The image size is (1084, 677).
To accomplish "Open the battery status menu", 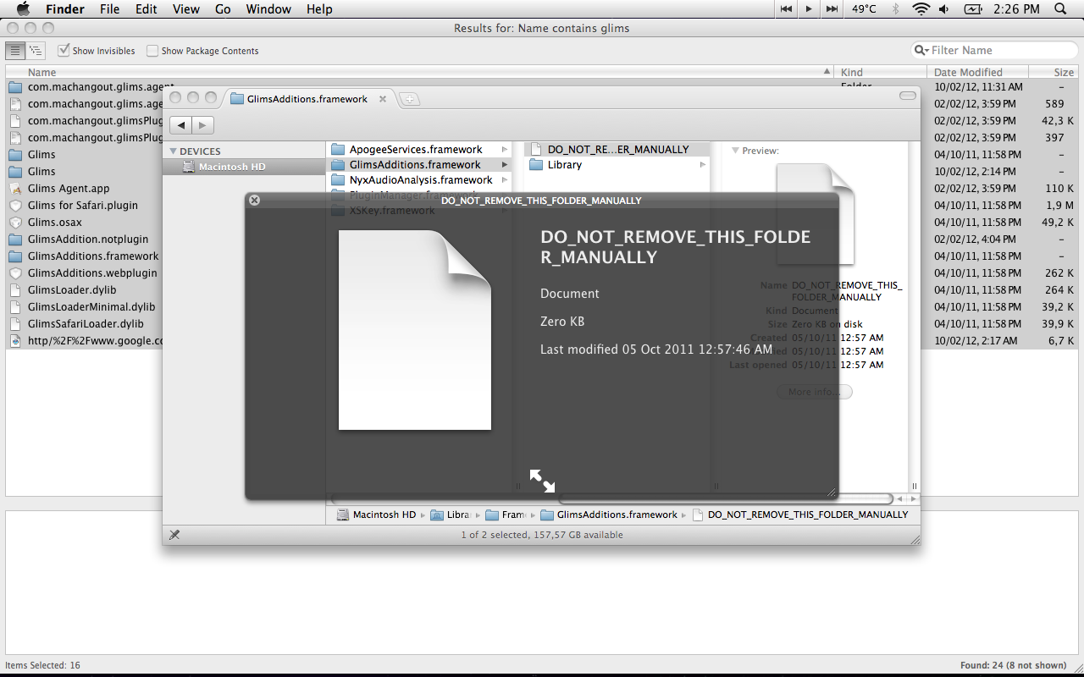I will click(973, 9).
